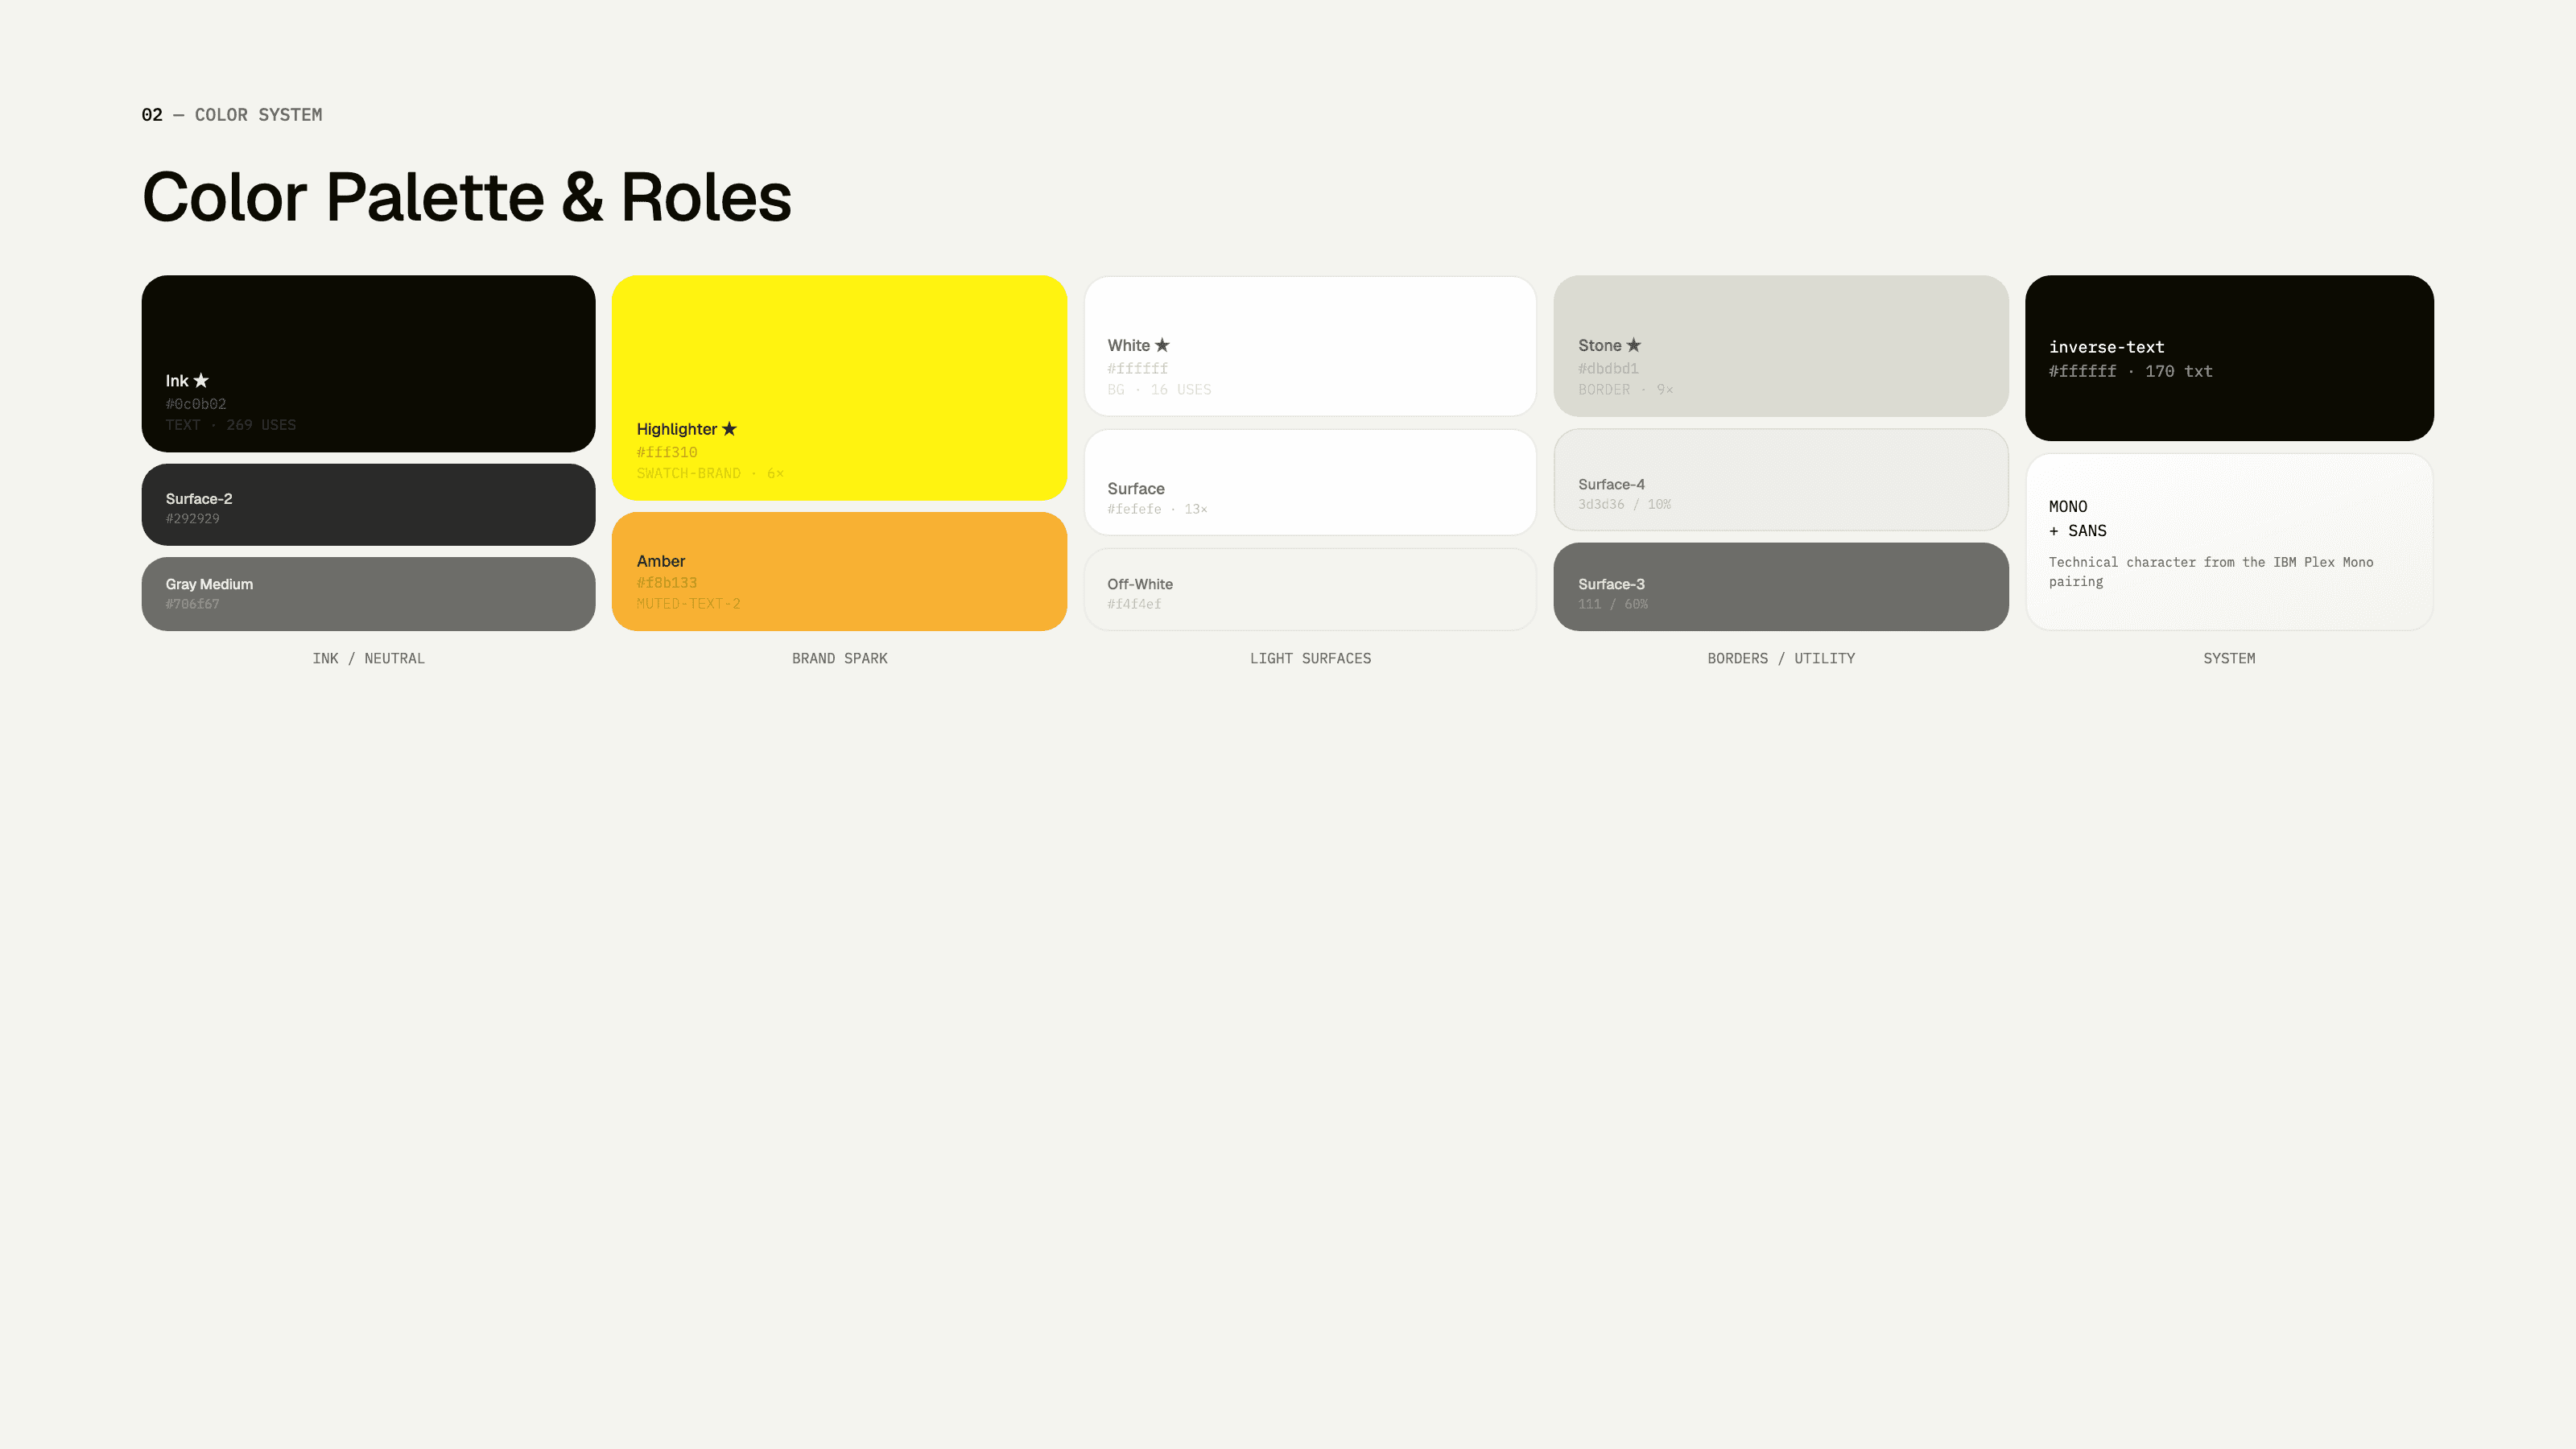Image resolution: width=2576 pixels, height=1449 pixels.
Task: Click the 'LIGHT SURFACES' column label
Action: tap(1310, 658)
